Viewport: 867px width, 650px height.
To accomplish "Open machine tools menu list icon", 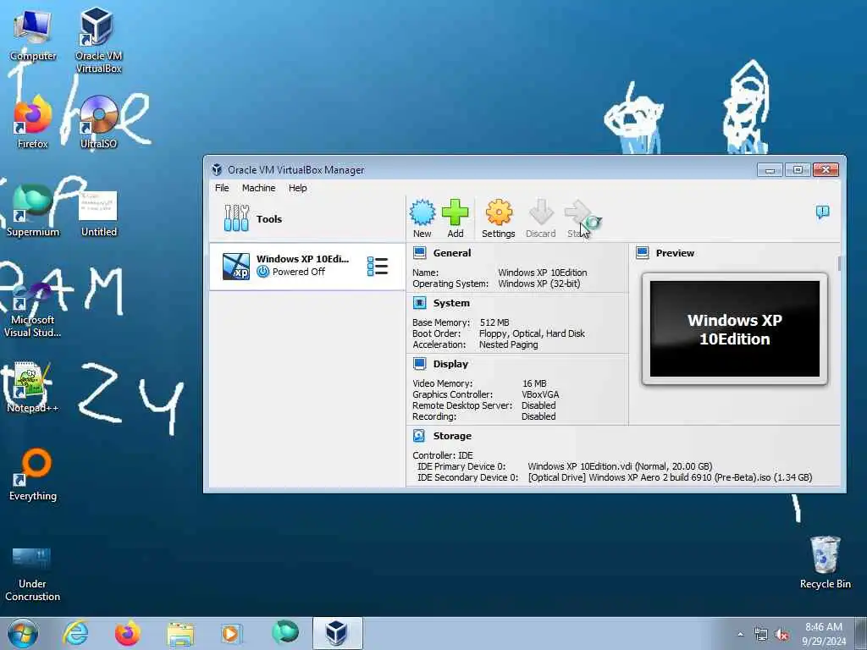I will [x=378, y=266].
